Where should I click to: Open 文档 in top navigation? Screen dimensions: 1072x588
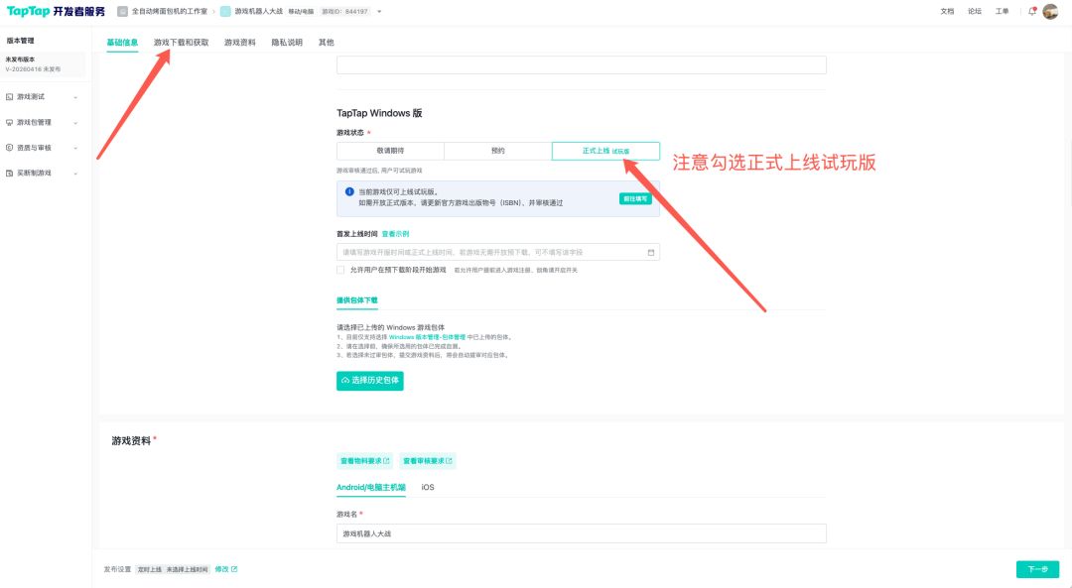[x=947, y=12]
